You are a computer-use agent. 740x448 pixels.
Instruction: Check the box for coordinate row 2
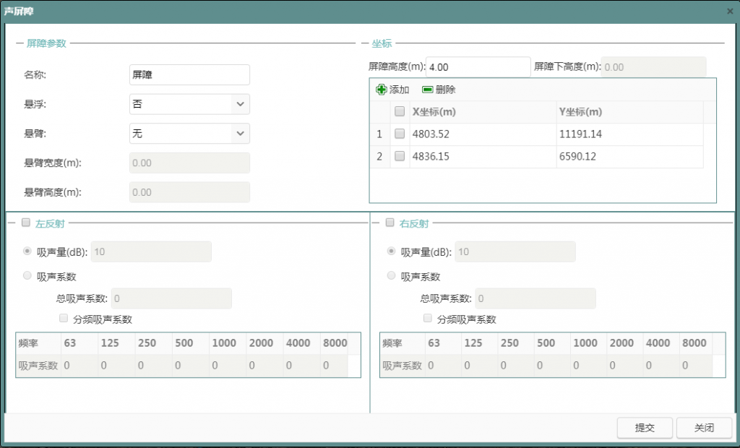(400, 156)
